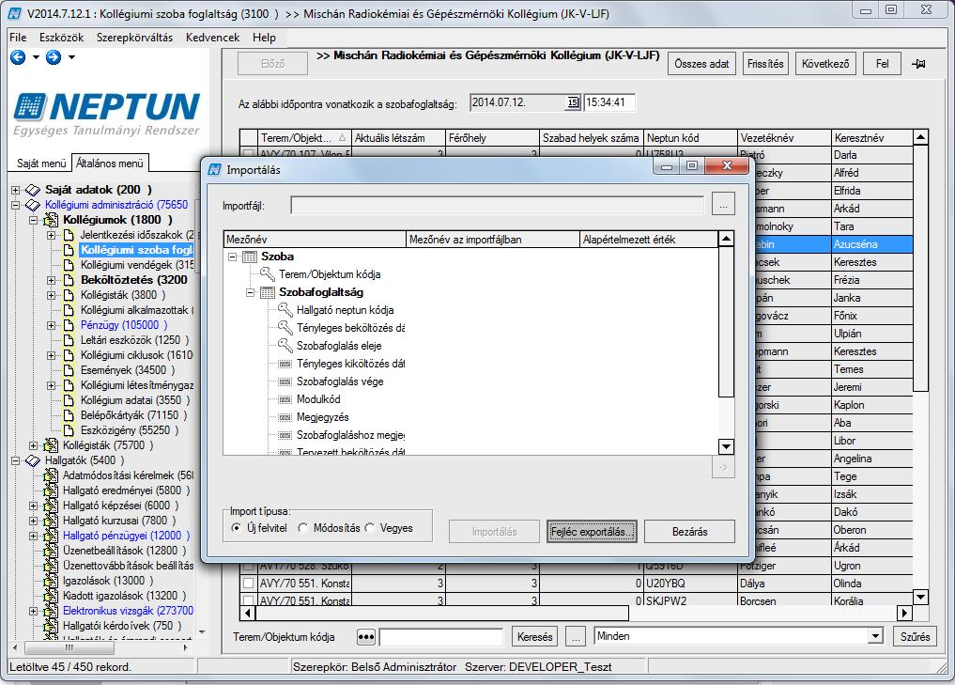
Task: Expand the Pénzügy (105000) node
Action: (x=51, y=325)
